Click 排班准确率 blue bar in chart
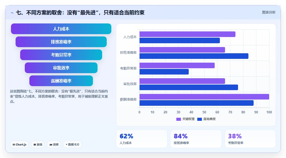 (x=194, y=56)
